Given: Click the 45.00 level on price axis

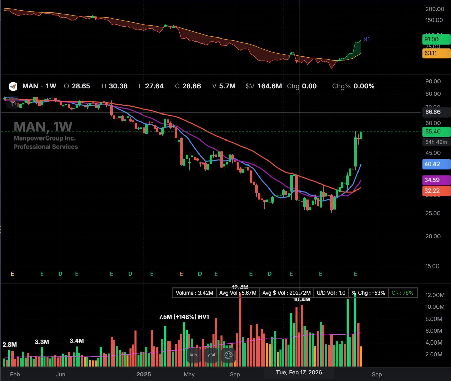Looking at the screenshot, I should click(x=433, y=153).
